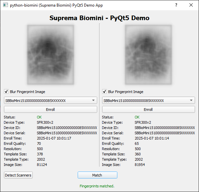Click the left Device Type value SFR300v2
Viewport: 199px width, 192px height.
click(45, 122)
